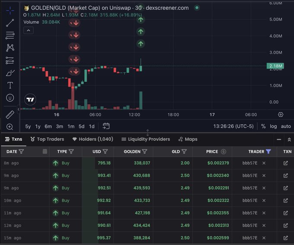Switch to the Top Traders tab
Screen dimensions: 294x245
[47, 139]
